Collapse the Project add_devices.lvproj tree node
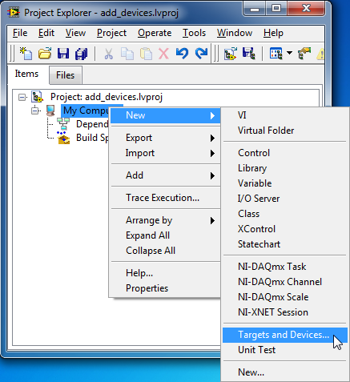 tap(22, 97)
